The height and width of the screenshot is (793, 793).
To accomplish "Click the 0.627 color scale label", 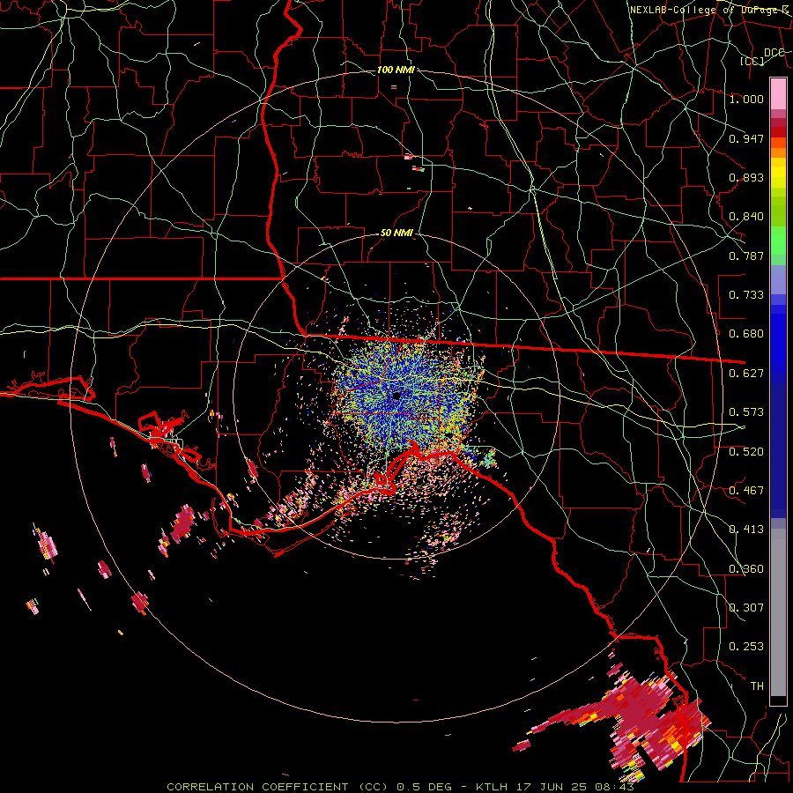I will point(746,374).
